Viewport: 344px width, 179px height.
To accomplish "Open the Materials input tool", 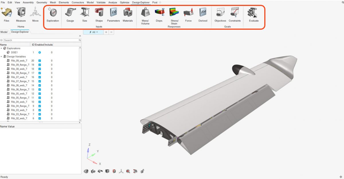I will click(128, 13).
